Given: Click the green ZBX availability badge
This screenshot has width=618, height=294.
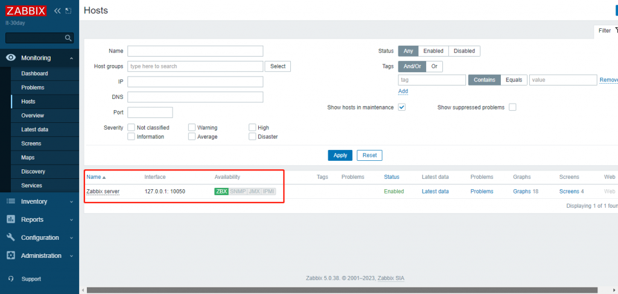Looking at the screenshot, I should pyautogui.click(x=221, y=191).
